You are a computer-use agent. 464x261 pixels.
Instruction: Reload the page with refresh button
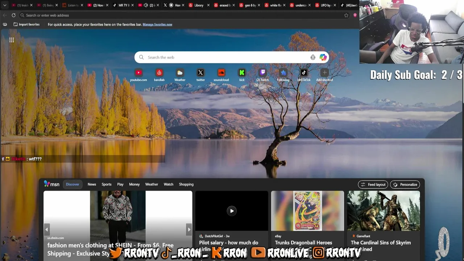coord(13,15)
